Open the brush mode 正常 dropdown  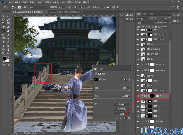(38, 7)
